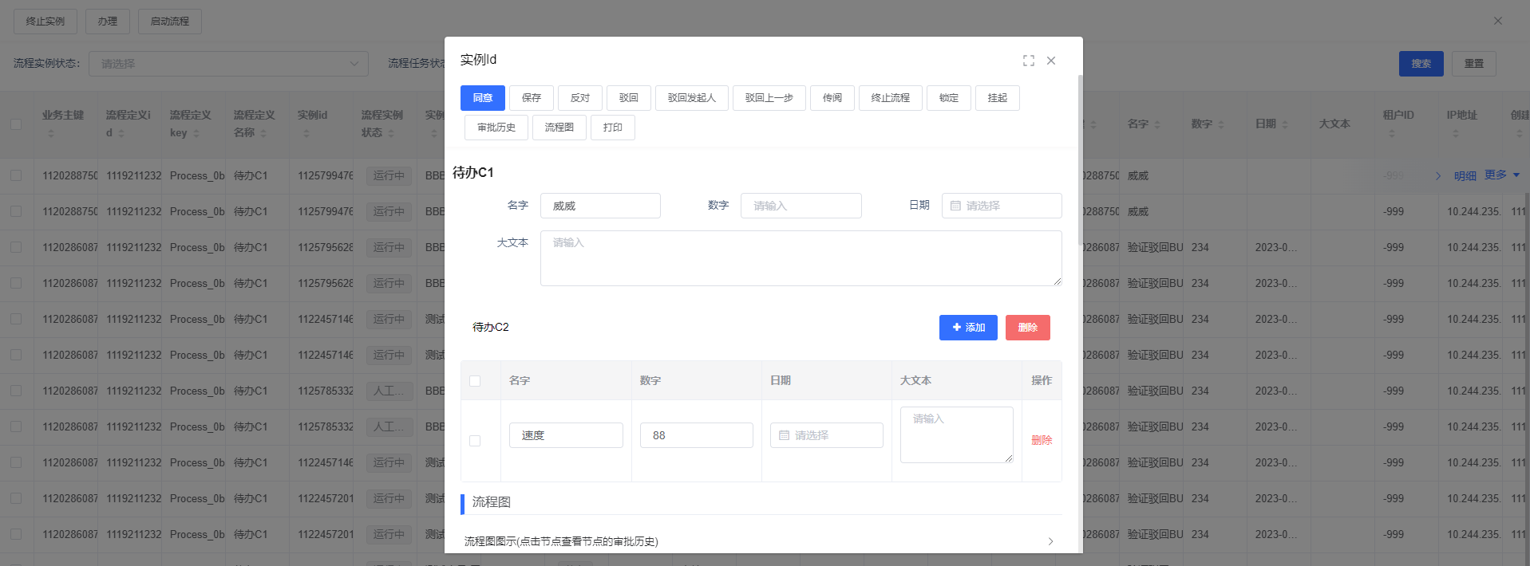Click the 名字 input containing 威威
This screenshot has height=566, width=1530.
[x=600, y=206]
